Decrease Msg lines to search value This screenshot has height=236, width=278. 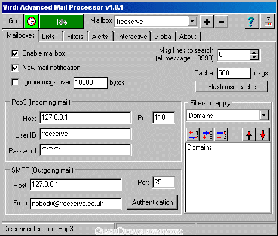pyautogui.click(x=254, y=57)
